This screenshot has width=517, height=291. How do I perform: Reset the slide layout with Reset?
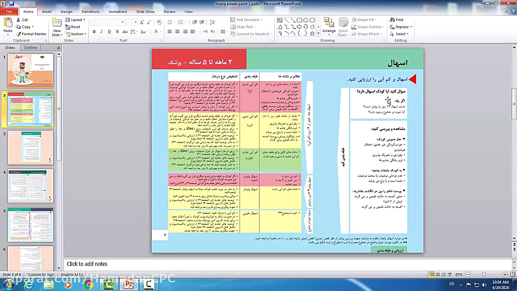point(73,27)
